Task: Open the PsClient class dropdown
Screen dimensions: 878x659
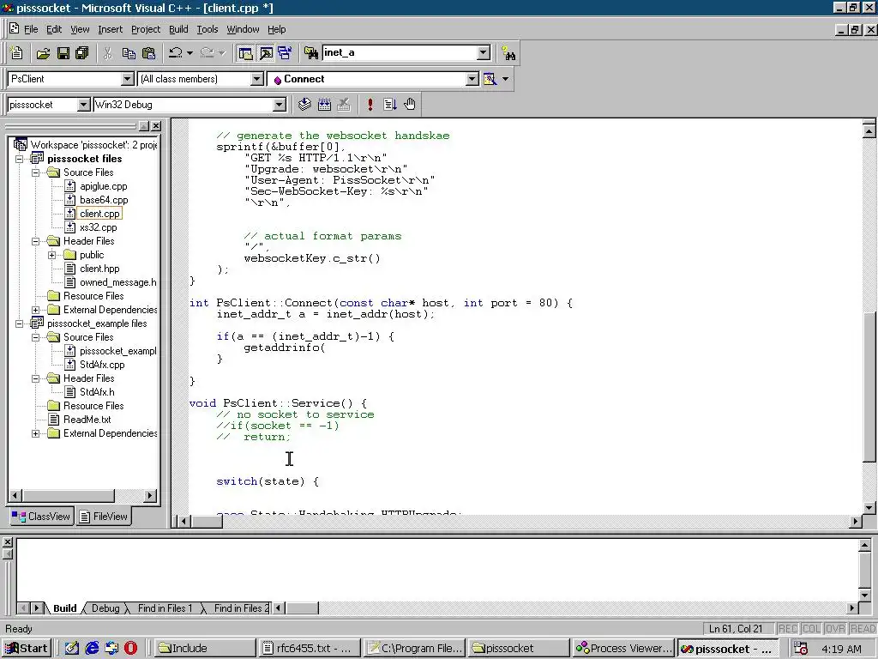Action: 127,79
